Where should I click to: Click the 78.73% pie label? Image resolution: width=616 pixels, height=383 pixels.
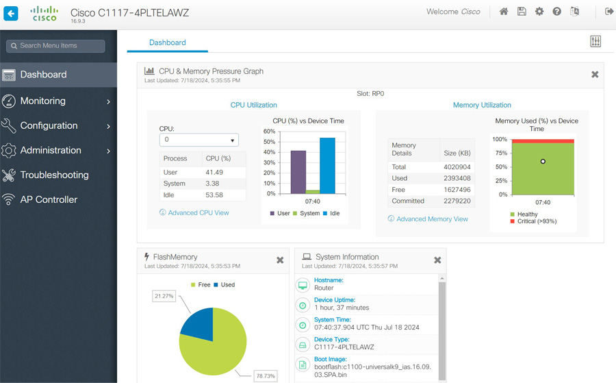[x=266, y=376]
